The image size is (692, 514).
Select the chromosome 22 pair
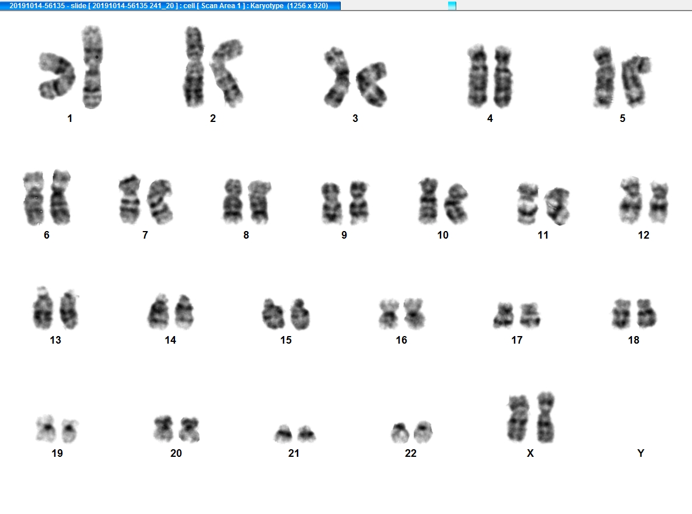pos(412,432)
